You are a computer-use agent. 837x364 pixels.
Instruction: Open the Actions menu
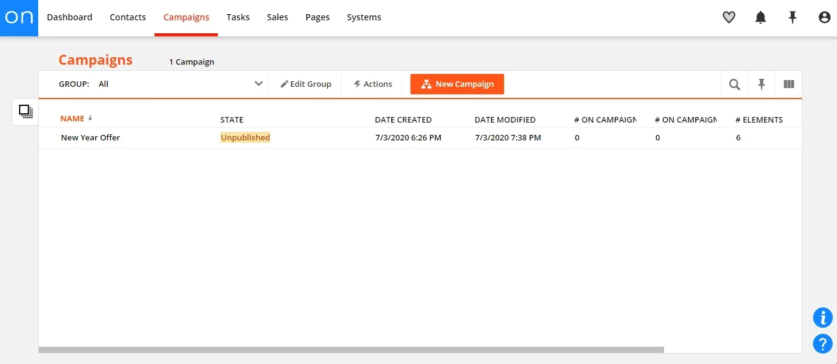click(373, 84)
